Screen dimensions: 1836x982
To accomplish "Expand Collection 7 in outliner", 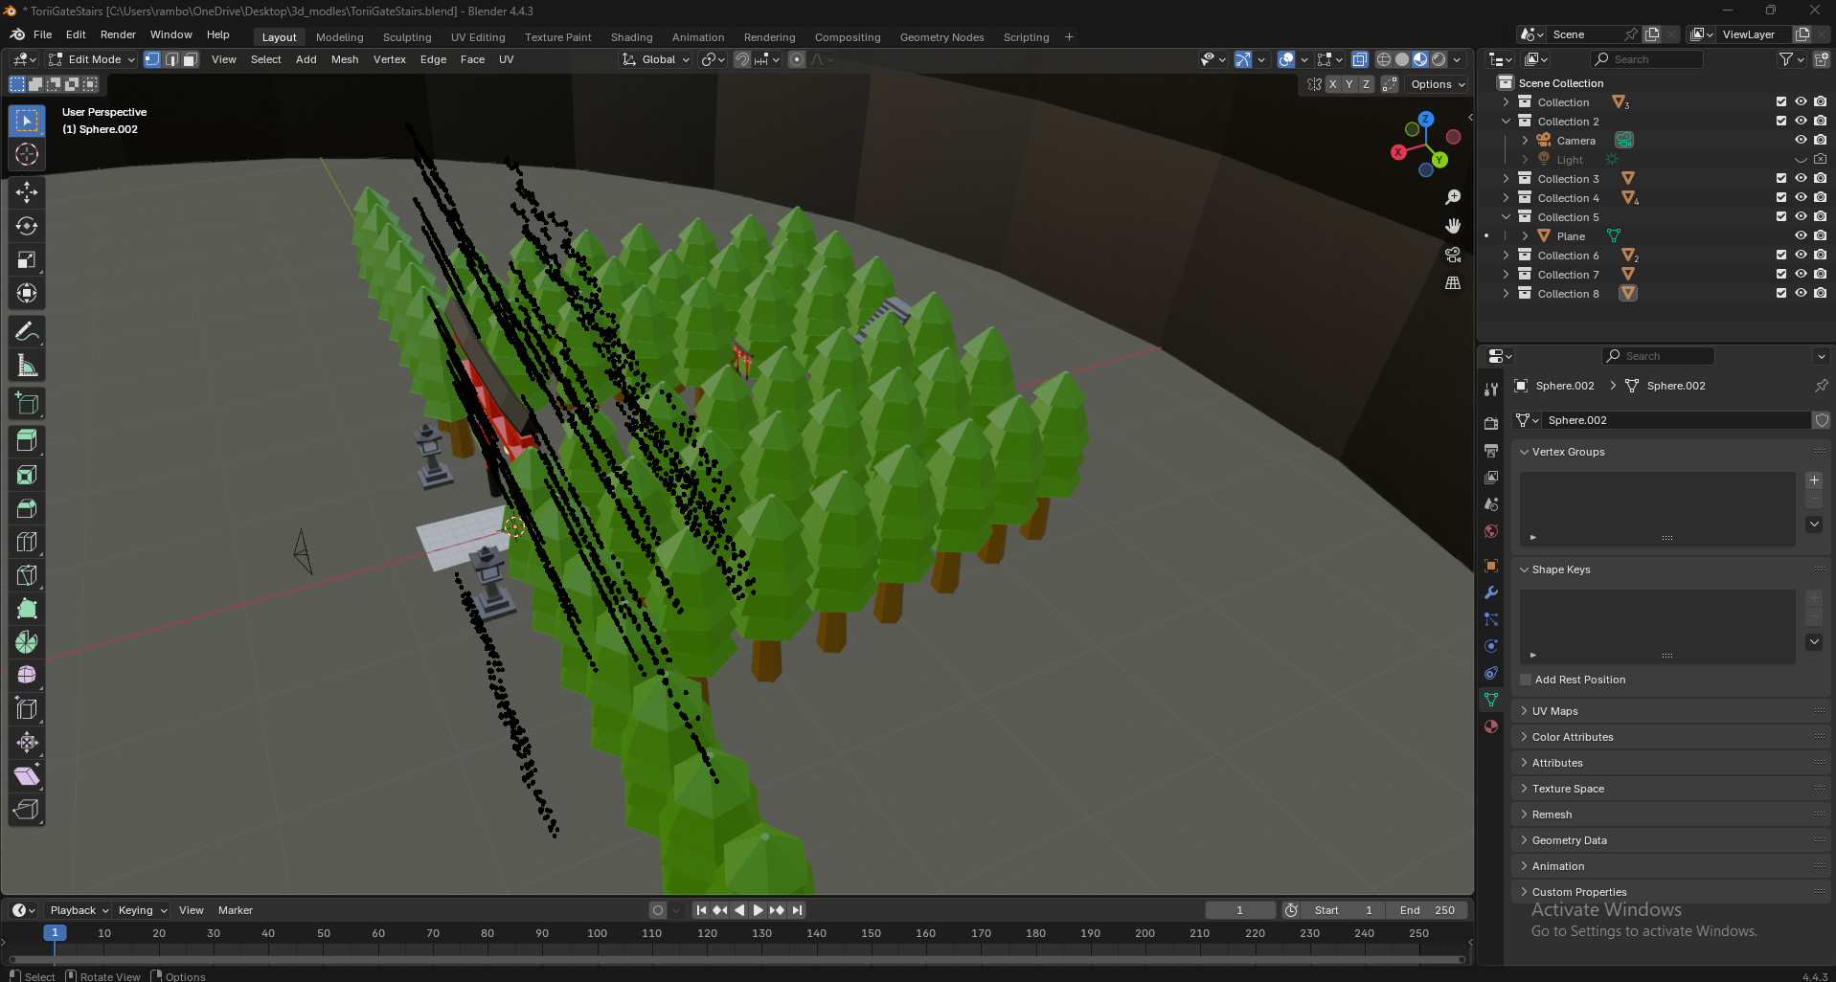I will tap(1506, 275).
